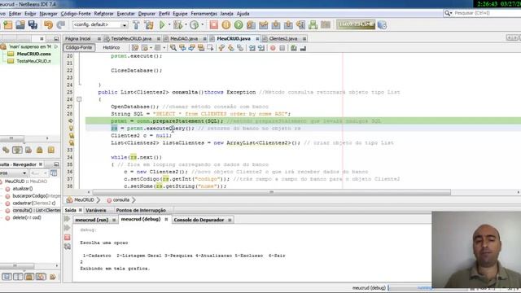Image resolution: width=521 pixels, height=293 pixels.
Task: Click the resume arrow beside 'main' suspenso thread
Action: [x=56, y=46]
